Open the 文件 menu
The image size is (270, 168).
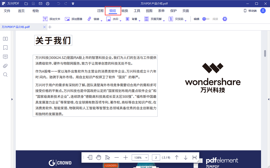click(x=7, y=11)
